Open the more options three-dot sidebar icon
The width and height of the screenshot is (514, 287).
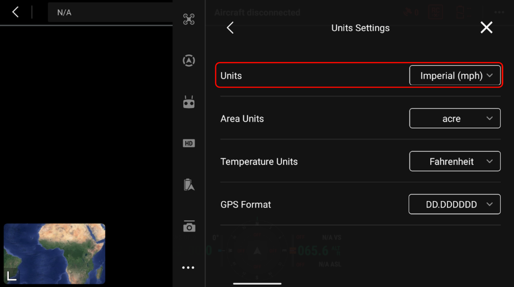pyautogui.click(x=188, y=268)
